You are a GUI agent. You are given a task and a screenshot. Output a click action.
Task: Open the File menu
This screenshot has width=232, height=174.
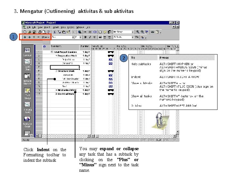click(x=29, y=27)
